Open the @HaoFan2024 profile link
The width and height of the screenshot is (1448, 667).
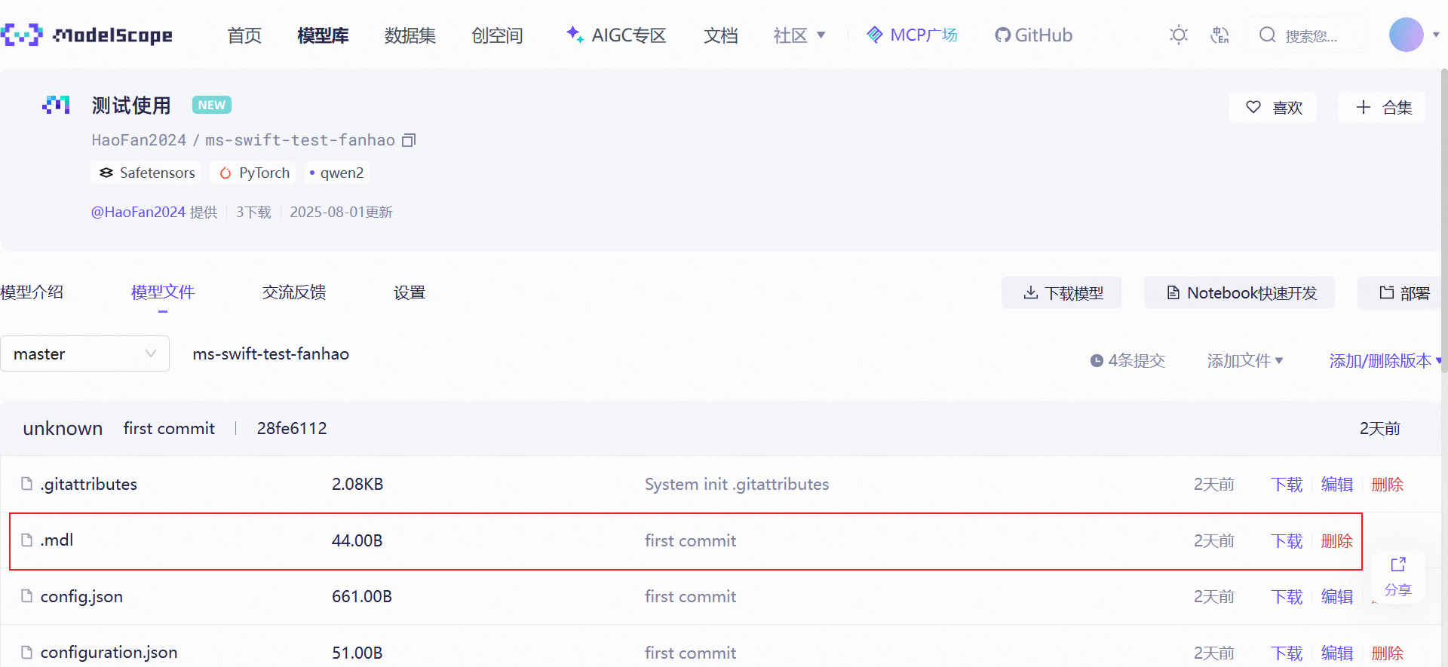tap(138, 212)
